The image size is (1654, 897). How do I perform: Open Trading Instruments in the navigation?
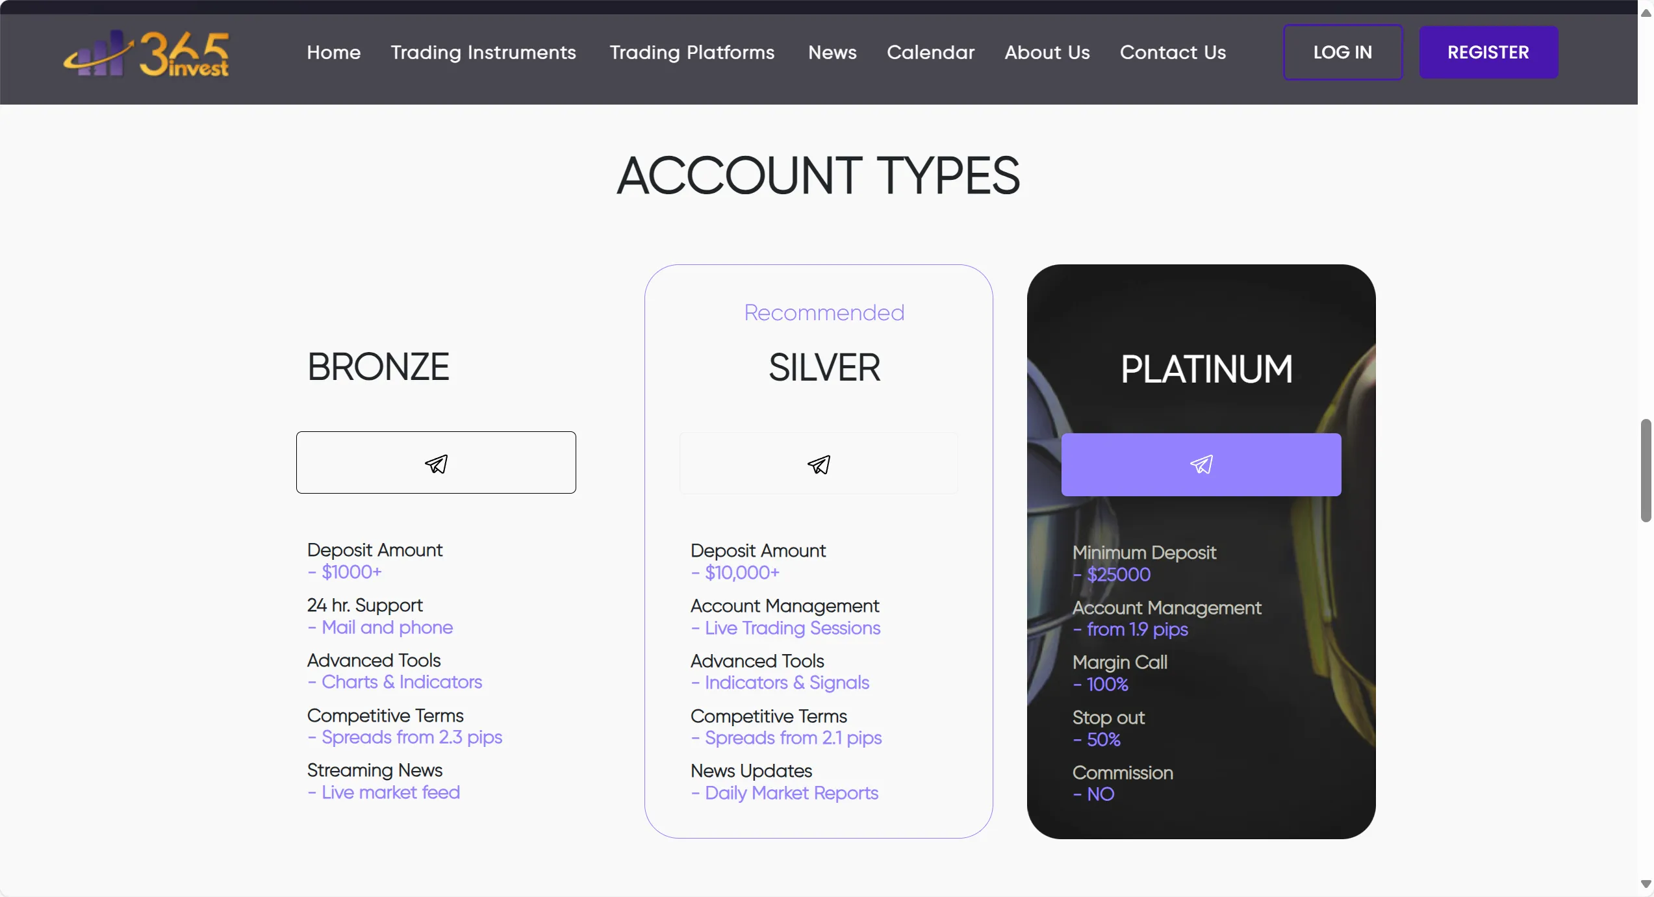[483, 53]
